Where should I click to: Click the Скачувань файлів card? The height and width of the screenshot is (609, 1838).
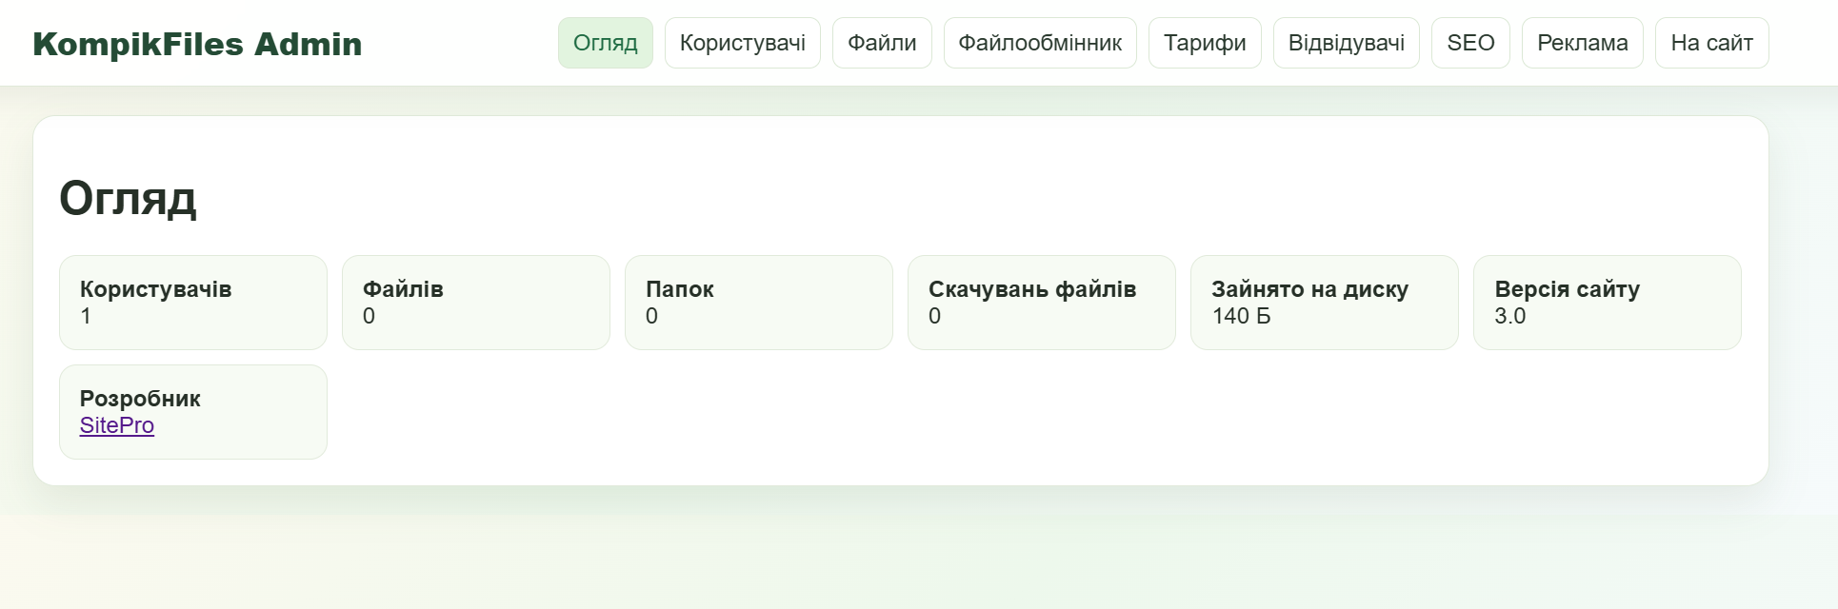pos(1042,303)
